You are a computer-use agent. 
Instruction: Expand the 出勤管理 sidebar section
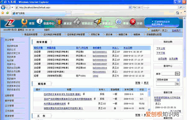(9, 96)
